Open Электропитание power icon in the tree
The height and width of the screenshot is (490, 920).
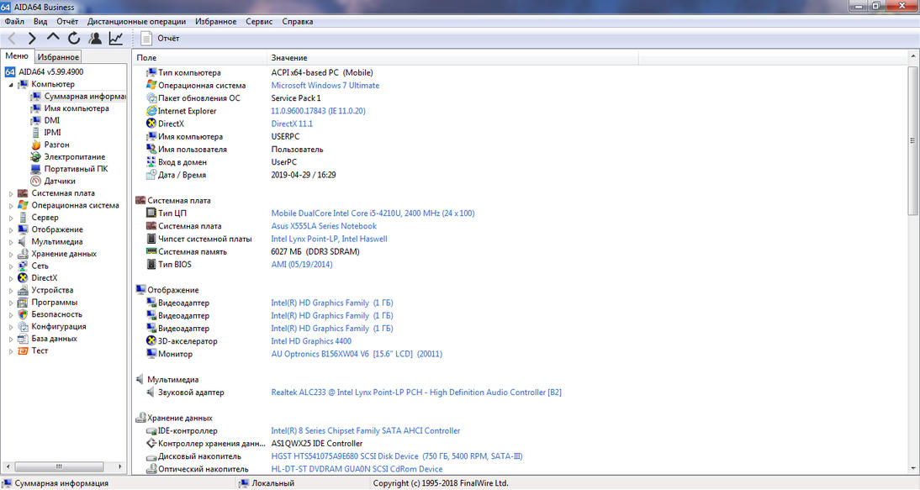point(36,156)
